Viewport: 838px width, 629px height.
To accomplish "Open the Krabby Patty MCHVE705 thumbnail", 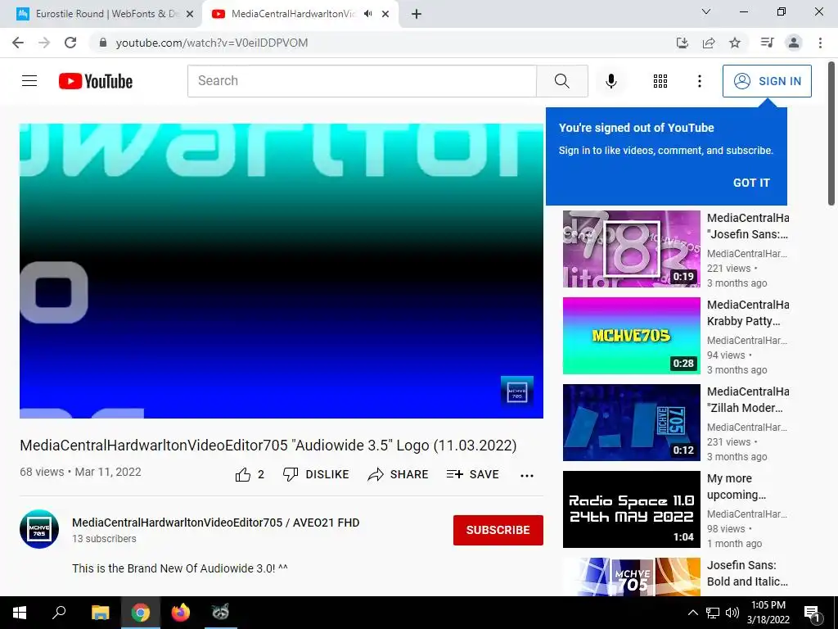I will click(631, 335).
